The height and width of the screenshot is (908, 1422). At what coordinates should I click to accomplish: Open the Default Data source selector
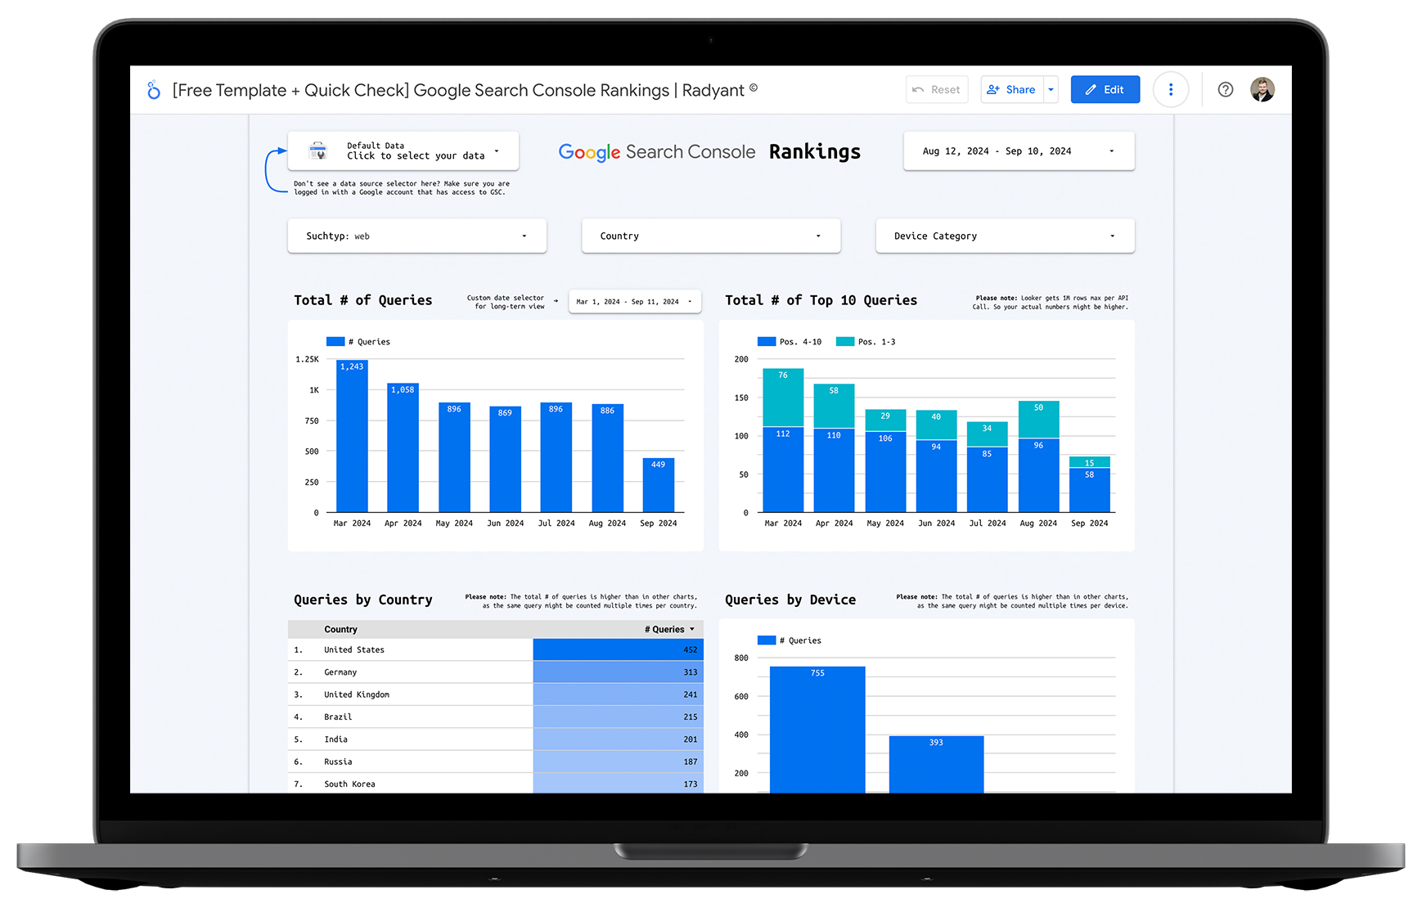tap(415, 151)
